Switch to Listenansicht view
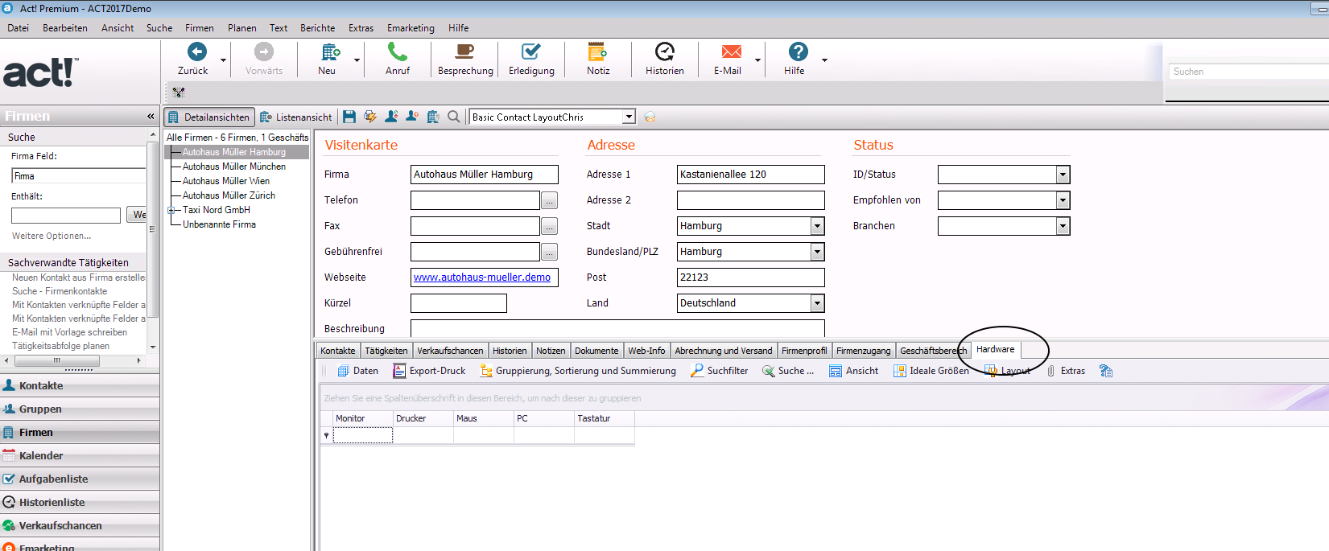 pos(295,117)
